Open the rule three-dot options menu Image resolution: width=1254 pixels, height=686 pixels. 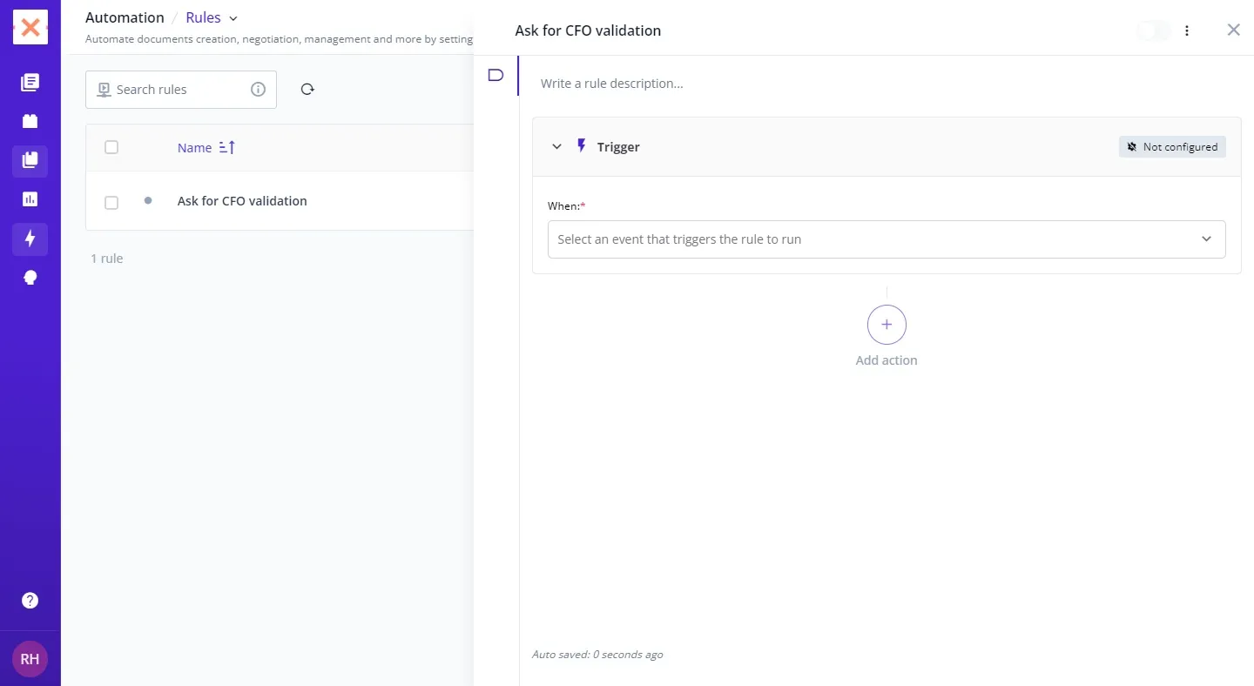click(x=1187, y=30)
